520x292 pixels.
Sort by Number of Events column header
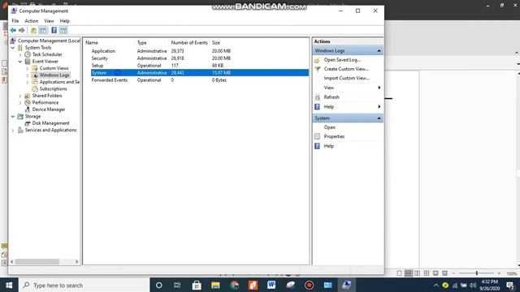[x=189, y=43]
